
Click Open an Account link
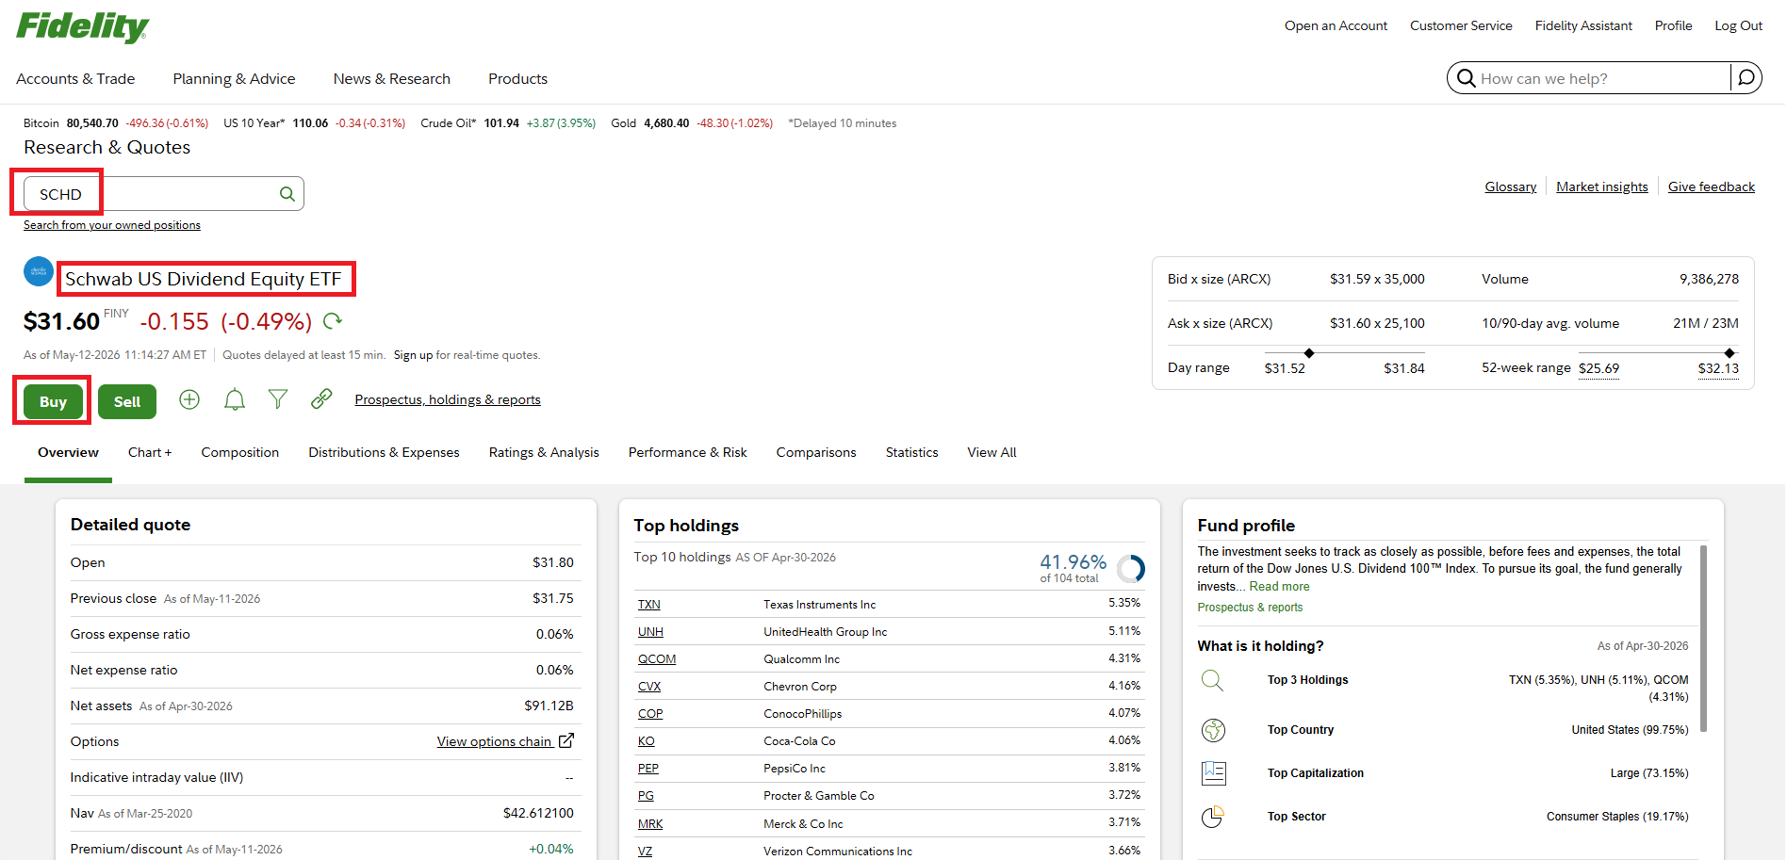click(x=1336, y=25)
